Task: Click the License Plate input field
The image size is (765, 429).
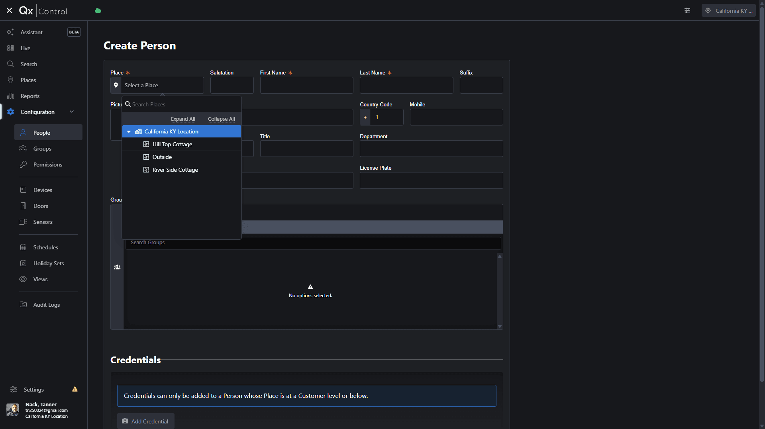Action: click(x=432, y=180)
